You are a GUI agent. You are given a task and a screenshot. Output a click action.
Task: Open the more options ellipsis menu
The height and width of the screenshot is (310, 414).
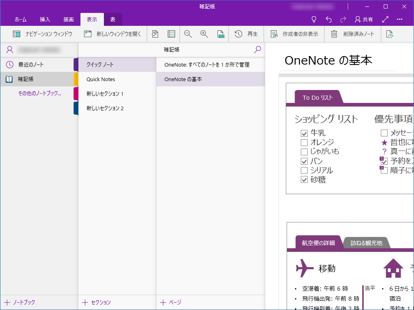pyautogui.click(x=400, y=19)
